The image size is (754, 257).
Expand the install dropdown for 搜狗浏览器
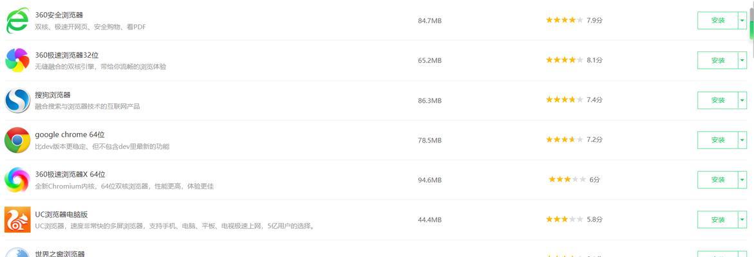pos(742,100)
